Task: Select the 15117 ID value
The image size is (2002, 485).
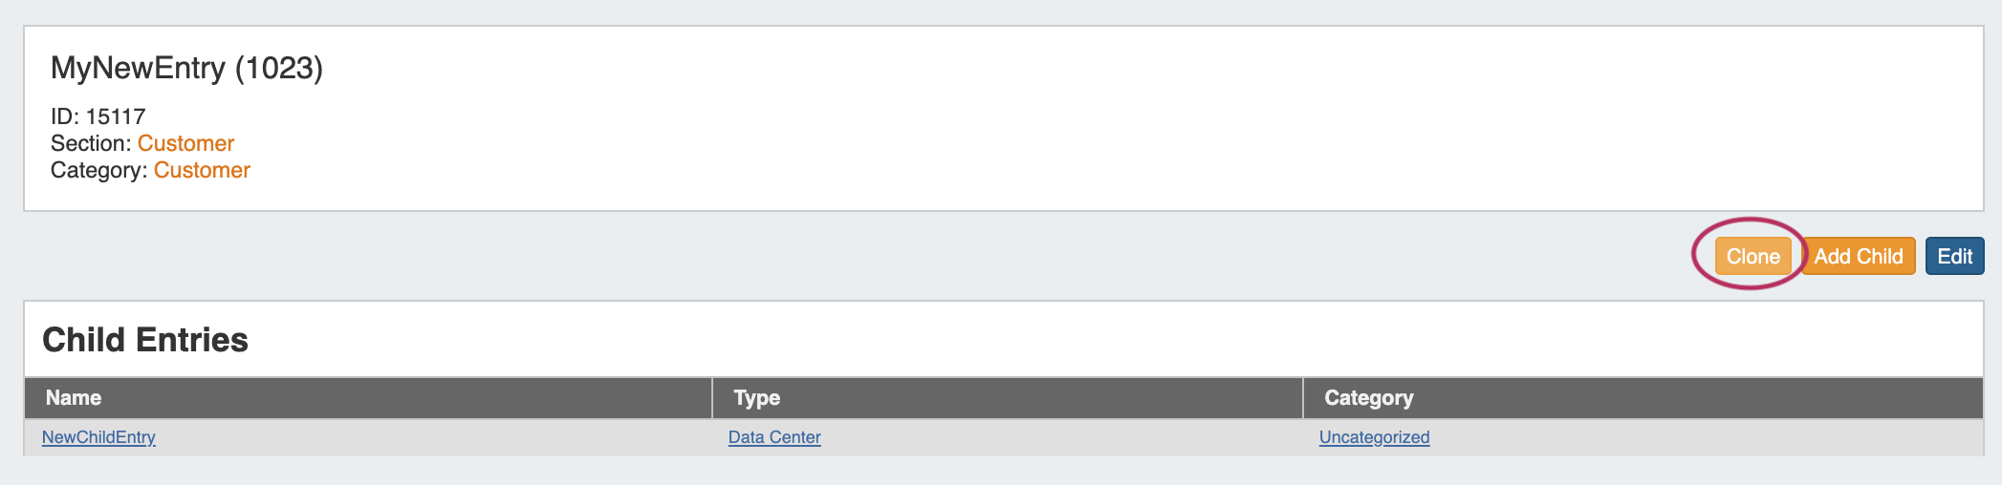Action: [x=116, y=116]
